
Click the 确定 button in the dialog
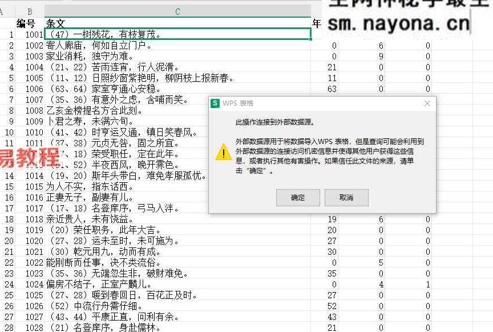point(298,198)
